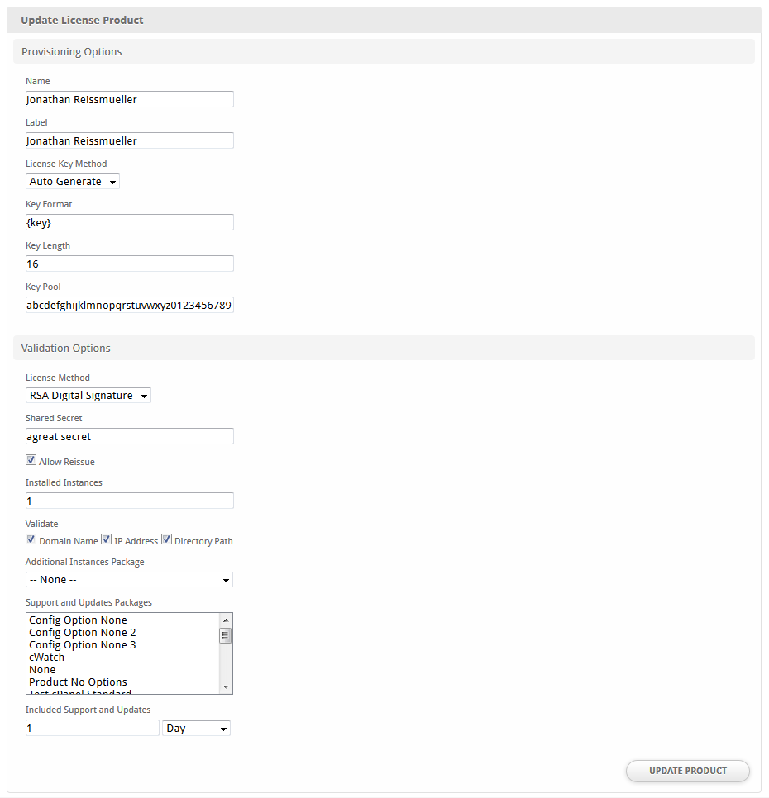769x798 pixels.
Task: Click the Name input field
Action: [129, 99]
